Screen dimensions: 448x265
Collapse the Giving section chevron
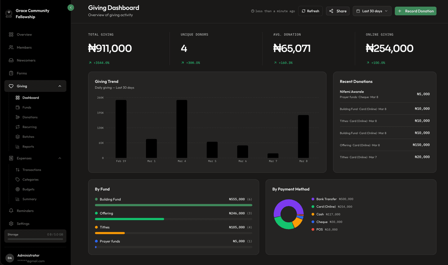click(60, 86)
